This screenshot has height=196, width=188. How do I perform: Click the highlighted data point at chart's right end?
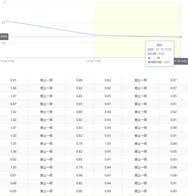pos(180,37)
